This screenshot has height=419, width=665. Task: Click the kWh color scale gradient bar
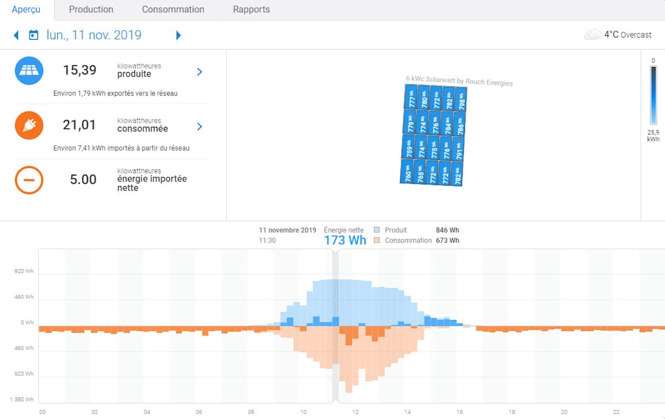[653, 95]
